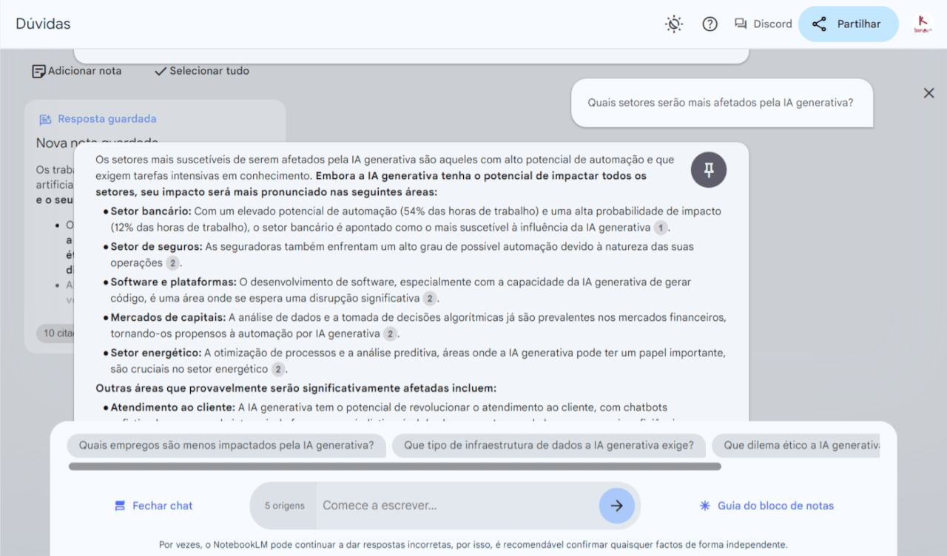The image size is (947, 556).
Task: Open citation 2 after Setor energético
Action: coord(277,369)
